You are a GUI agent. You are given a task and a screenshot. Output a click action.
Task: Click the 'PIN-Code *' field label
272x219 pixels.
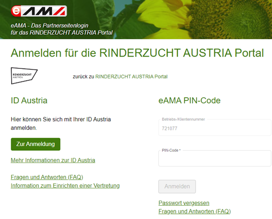[171, 150]
